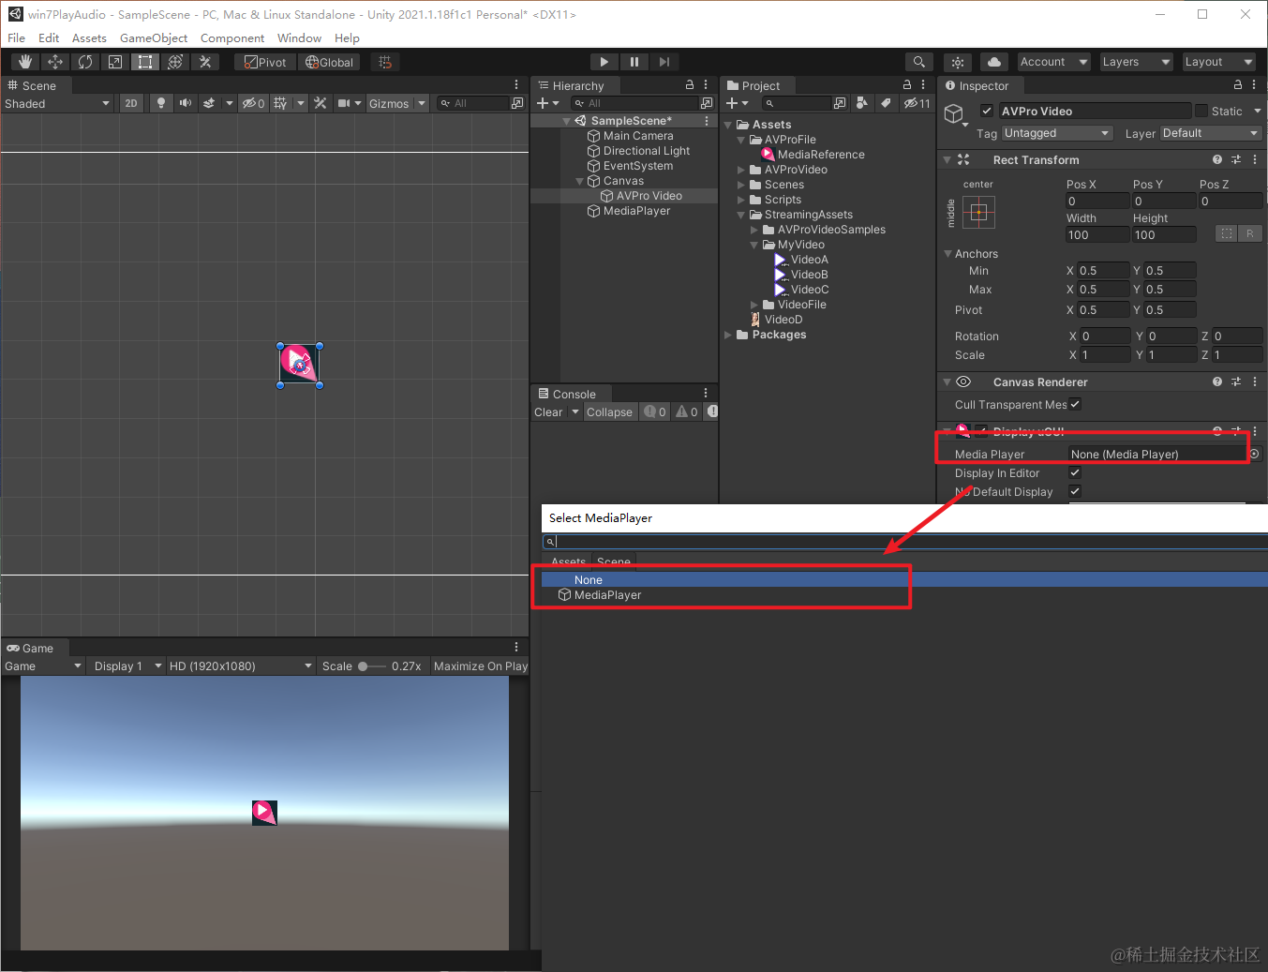This screenshot has height=972, width=1268.
Task: Open the Layers dropdown
Action: (x=1136, y=62)
